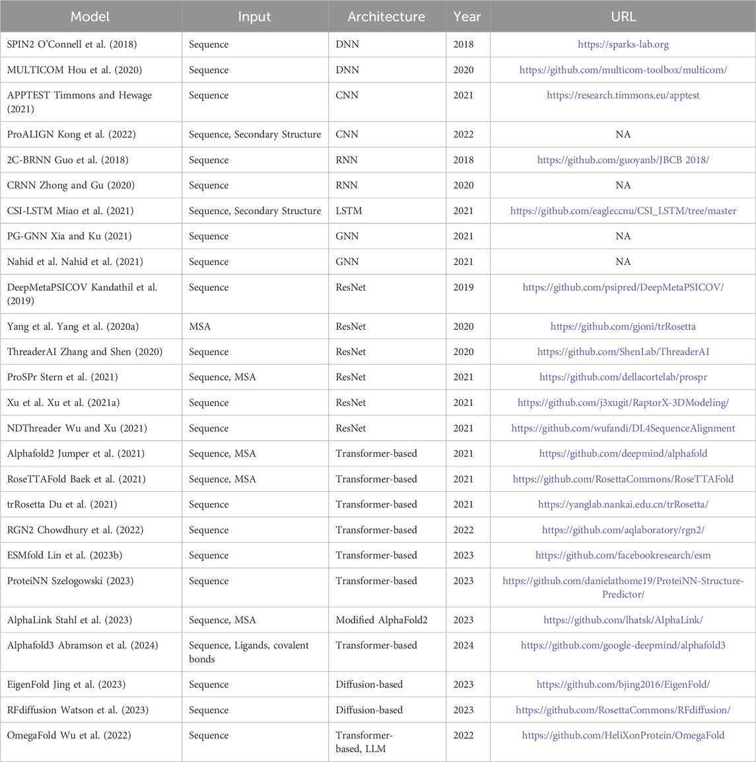
Task: Click "ESMfold Lin et al. (2023b)" cell
Action: [x=91, y=555]
